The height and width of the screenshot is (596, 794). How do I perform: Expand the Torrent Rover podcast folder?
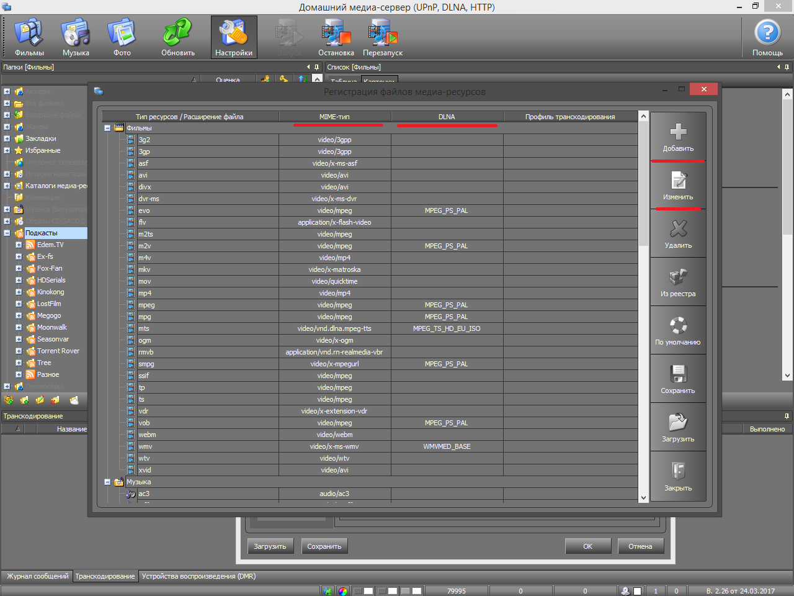click(x=19, y=351)
